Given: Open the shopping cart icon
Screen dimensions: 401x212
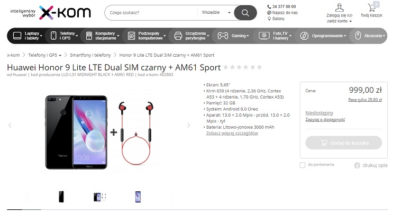Looking at the screenshot, I should [371, 7].
